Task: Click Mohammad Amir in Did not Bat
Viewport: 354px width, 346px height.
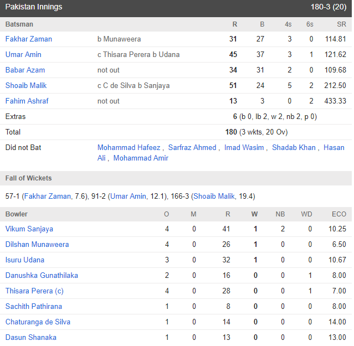Action: tap(141, 158)
